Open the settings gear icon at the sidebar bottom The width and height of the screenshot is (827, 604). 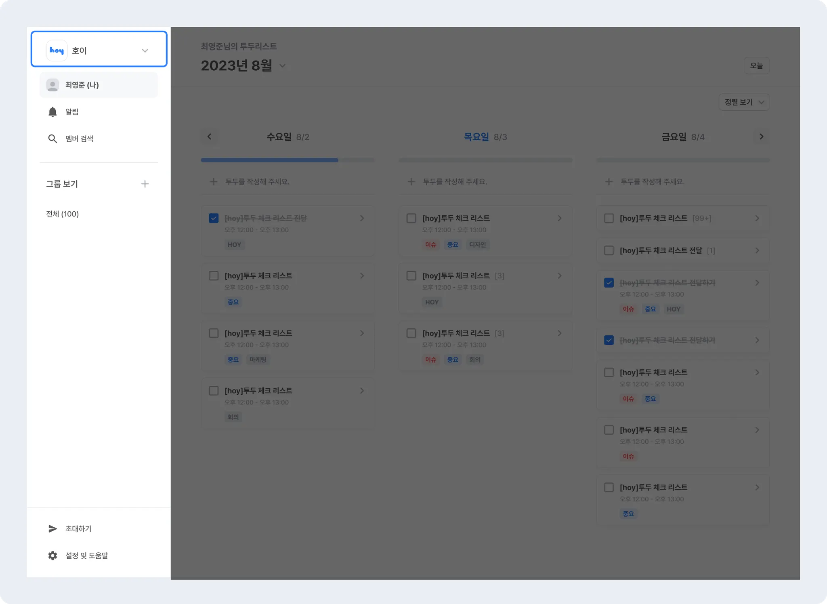pos(52,556)
